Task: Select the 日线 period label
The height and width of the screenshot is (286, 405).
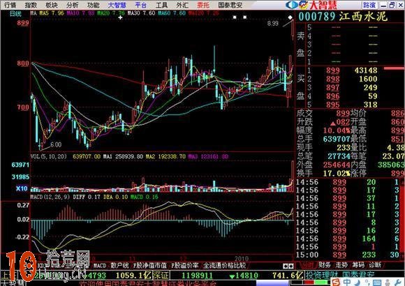Action: point(15,14)
